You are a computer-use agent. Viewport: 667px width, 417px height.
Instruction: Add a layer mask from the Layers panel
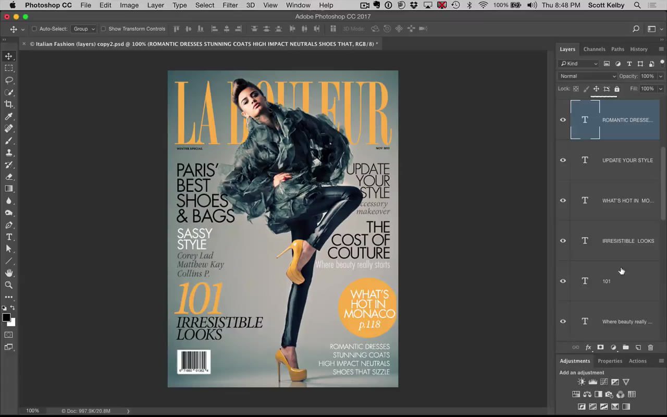(x=600, y=347)
